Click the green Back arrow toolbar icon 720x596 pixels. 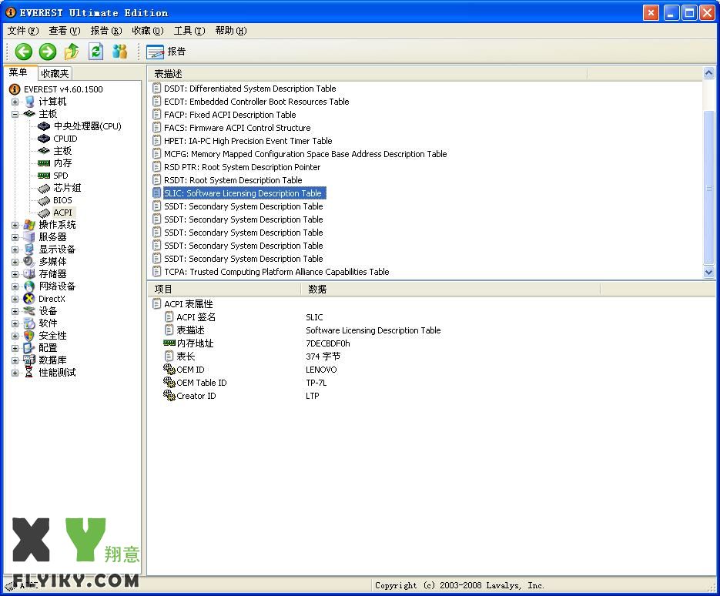[x=23, y=52]
